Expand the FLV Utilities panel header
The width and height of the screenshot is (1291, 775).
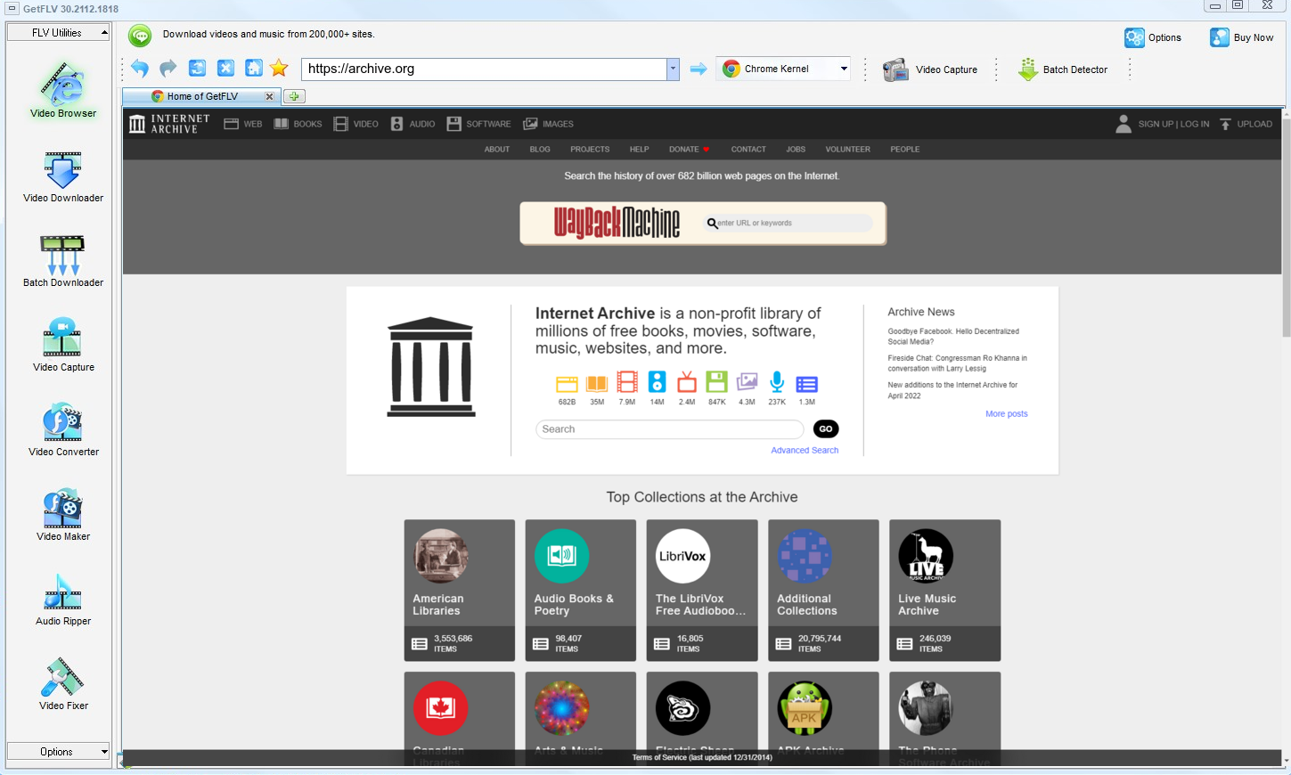click(x=58, y=33)
